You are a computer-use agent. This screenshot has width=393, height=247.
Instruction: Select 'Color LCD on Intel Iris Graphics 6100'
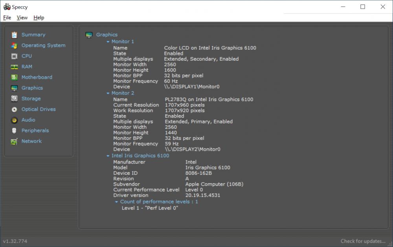tap(210, 48)
